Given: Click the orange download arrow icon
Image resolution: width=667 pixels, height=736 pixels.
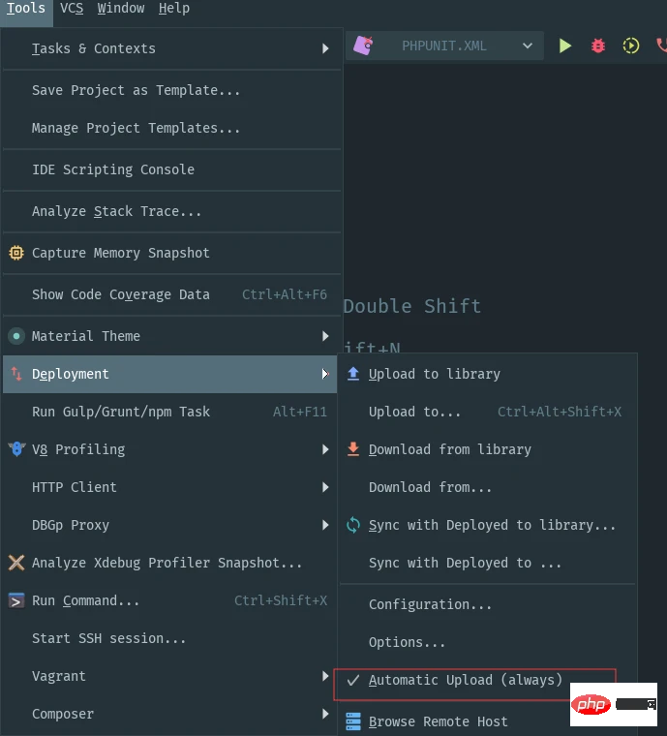Looking at the screenshot, I should [x=353, y=449].
